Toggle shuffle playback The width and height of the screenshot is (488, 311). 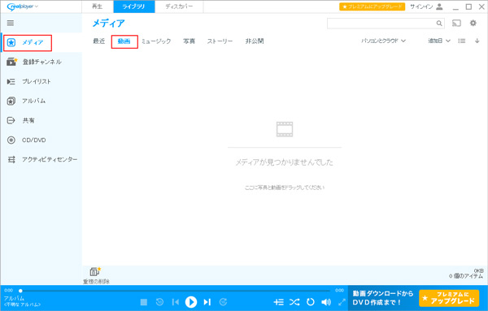coord(294,302)
